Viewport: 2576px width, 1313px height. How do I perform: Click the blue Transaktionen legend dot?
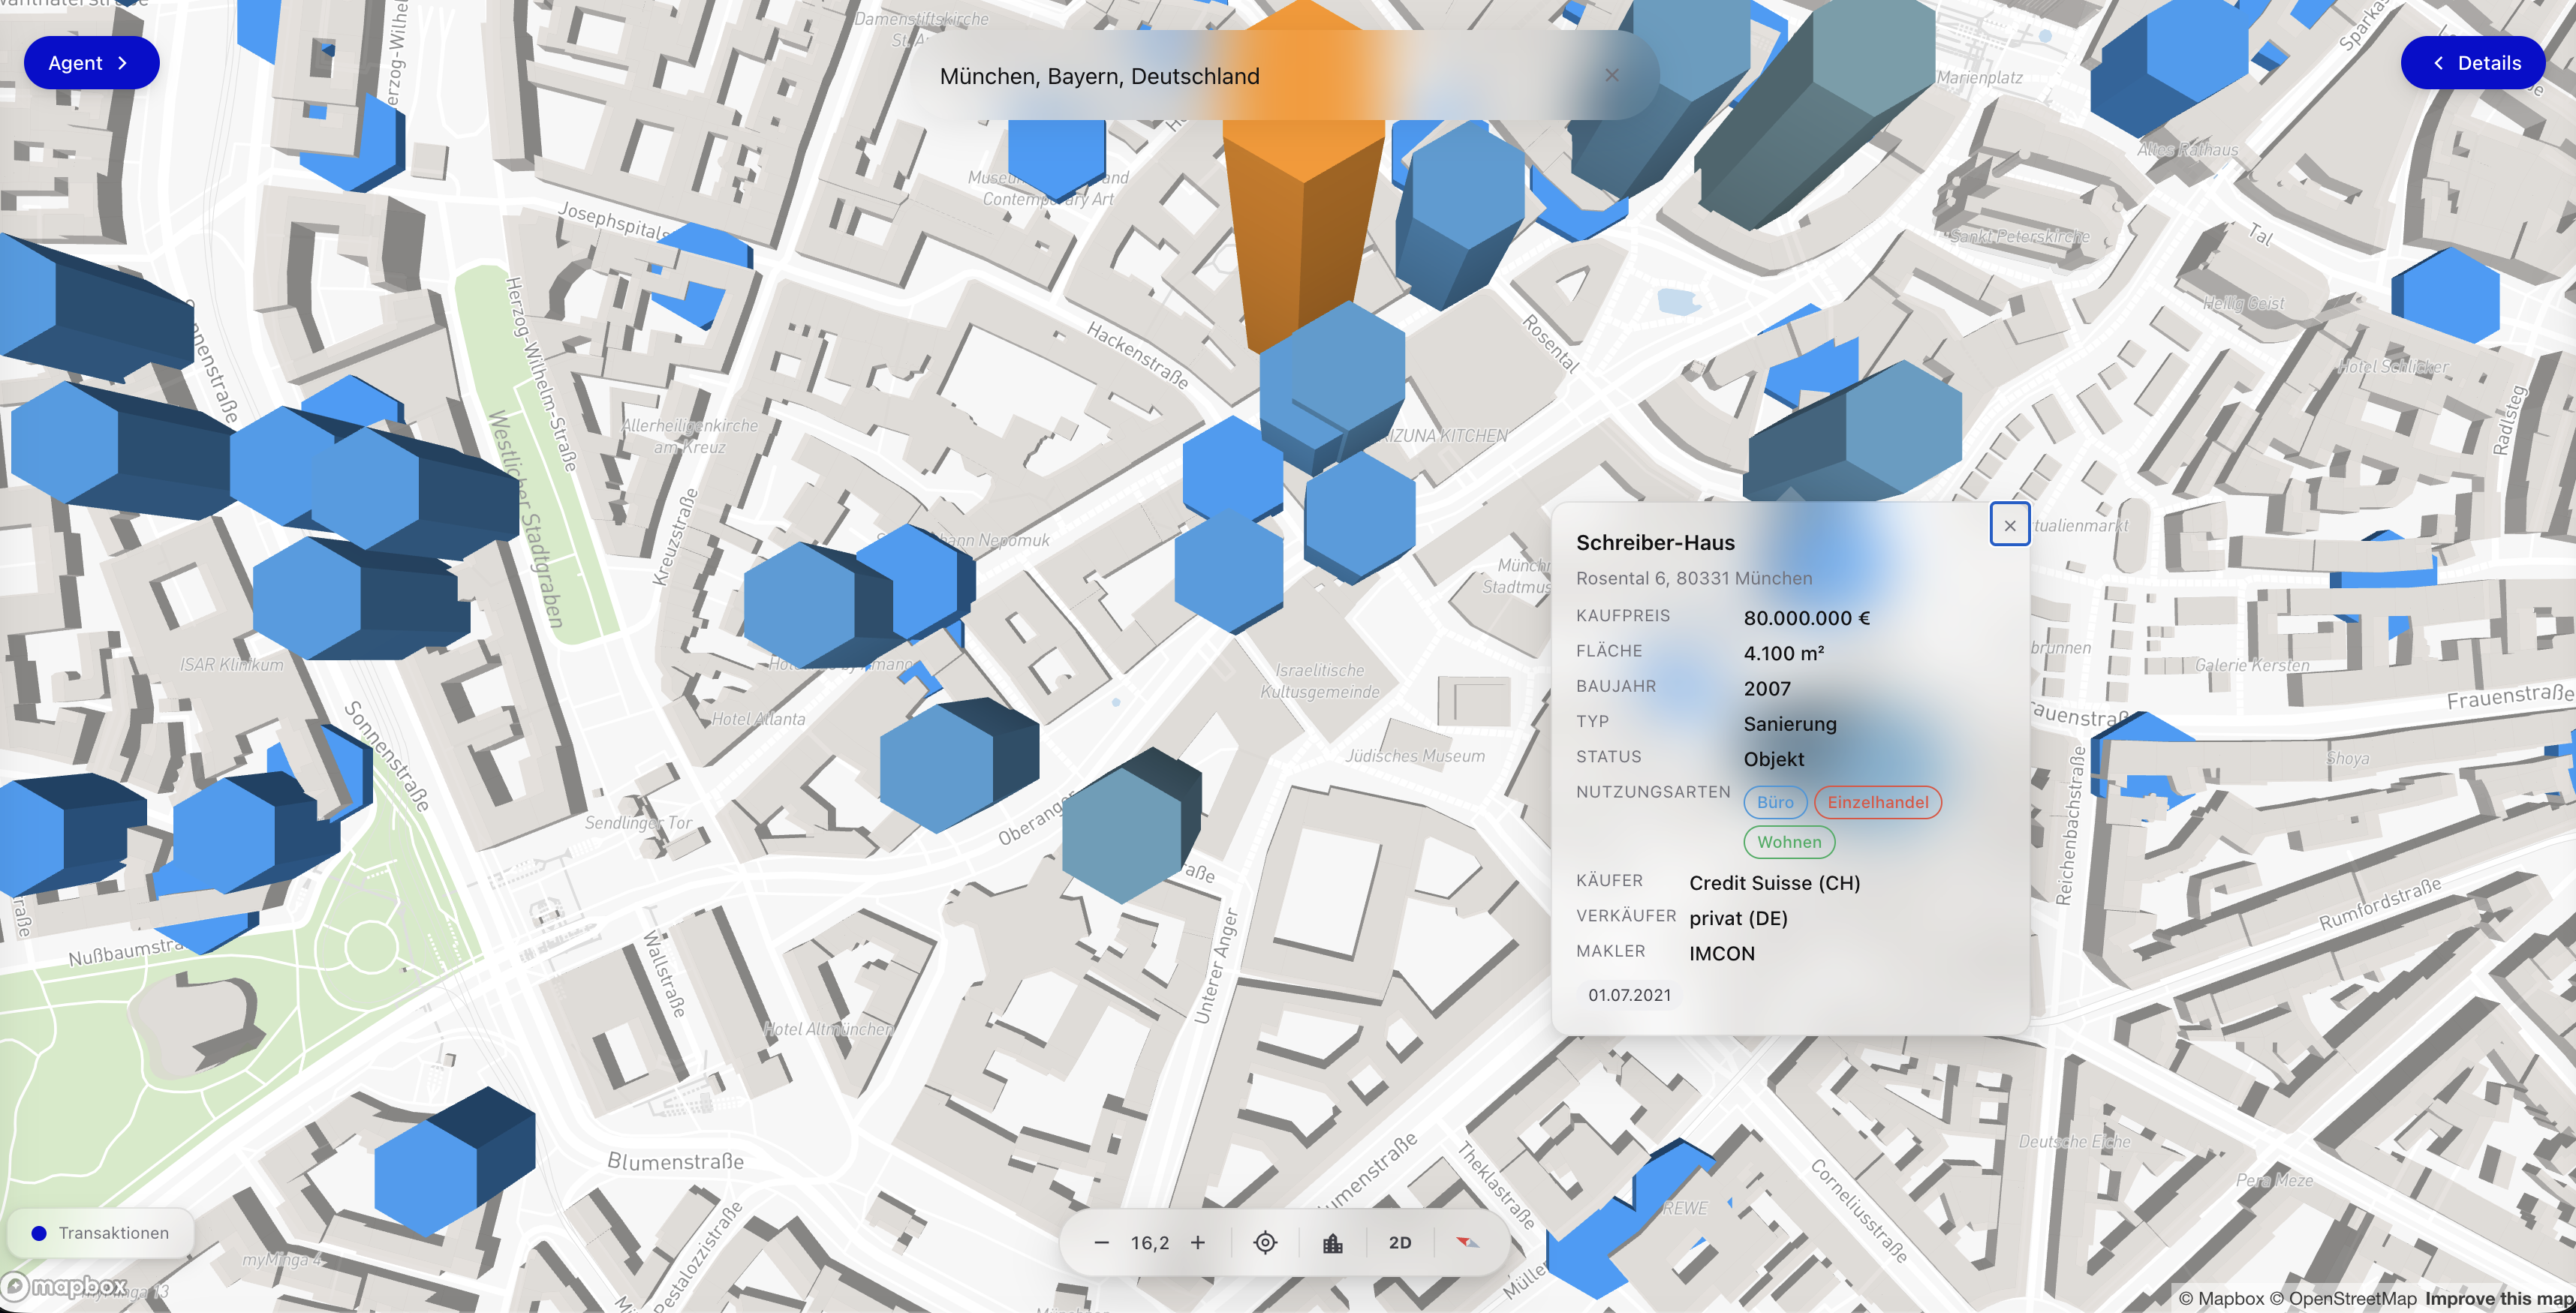[39, 1233]
